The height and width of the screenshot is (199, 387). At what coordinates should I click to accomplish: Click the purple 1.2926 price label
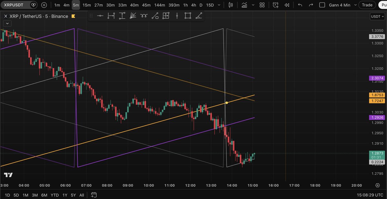[377, 118]
